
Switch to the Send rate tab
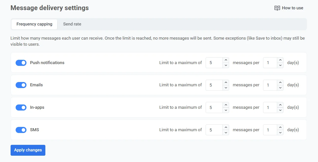[72, 24]
